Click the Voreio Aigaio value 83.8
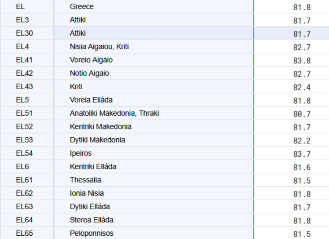 pos(302,60)
